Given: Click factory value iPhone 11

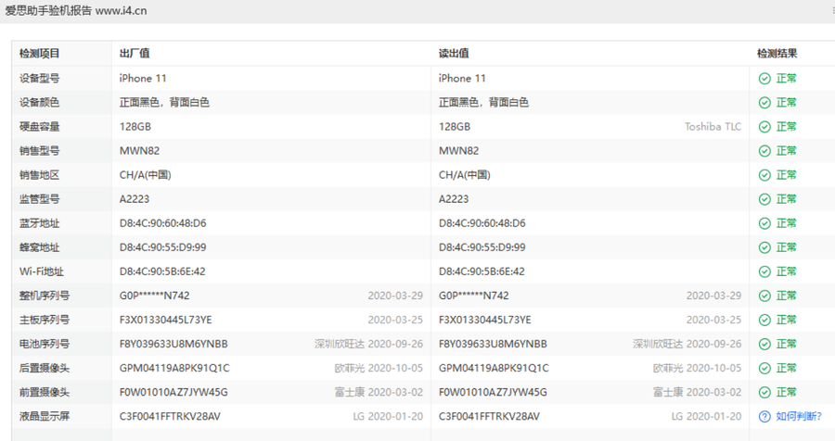Looking at the screenshot, I should 143,78.
